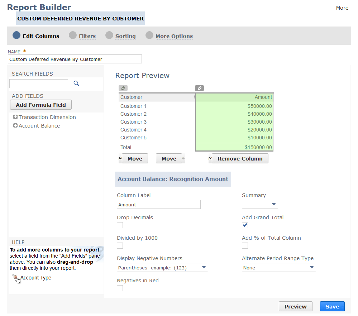The height and width of the screenshot is (316, 358).
Task: Click the Customer 5 row
Action: (x=133, y=138)
